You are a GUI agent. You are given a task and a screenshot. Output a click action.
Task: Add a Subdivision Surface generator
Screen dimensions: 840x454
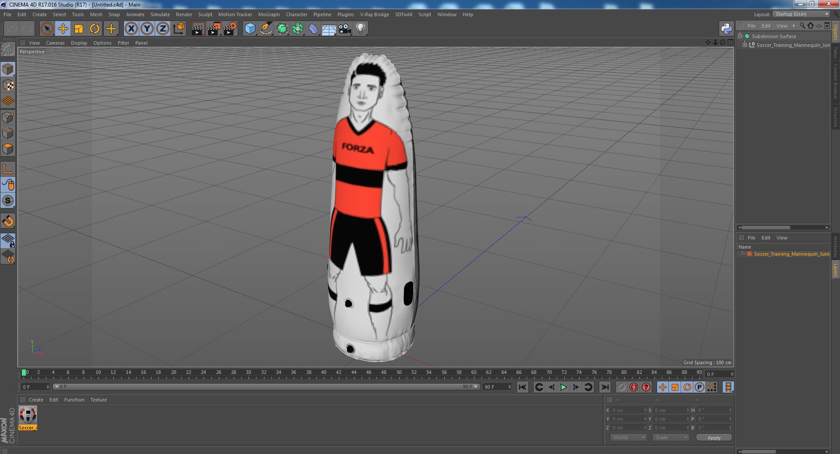click(282, 29)
